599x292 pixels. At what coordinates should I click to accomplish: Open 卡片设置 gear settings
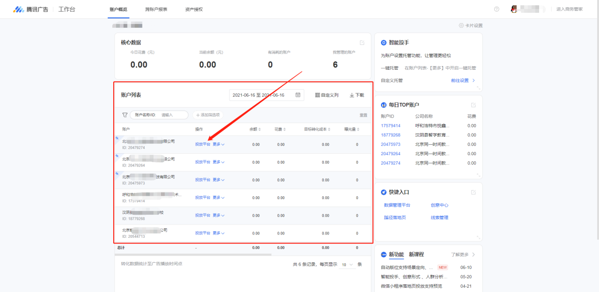tap(470, 25)
